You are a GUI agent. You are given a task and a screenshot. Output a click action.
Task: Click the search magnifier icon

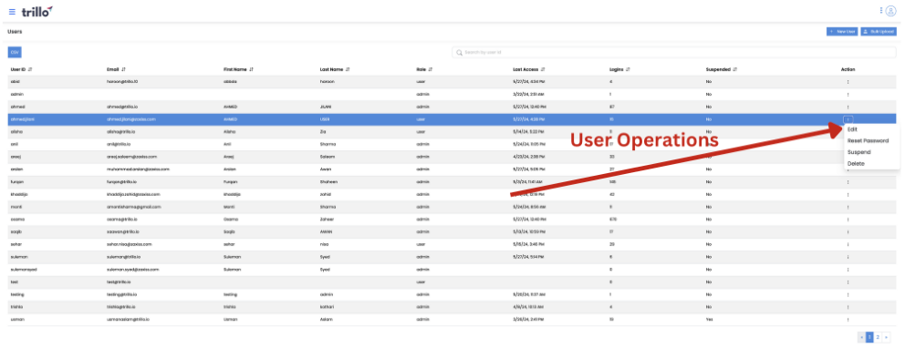coord(460,53)
